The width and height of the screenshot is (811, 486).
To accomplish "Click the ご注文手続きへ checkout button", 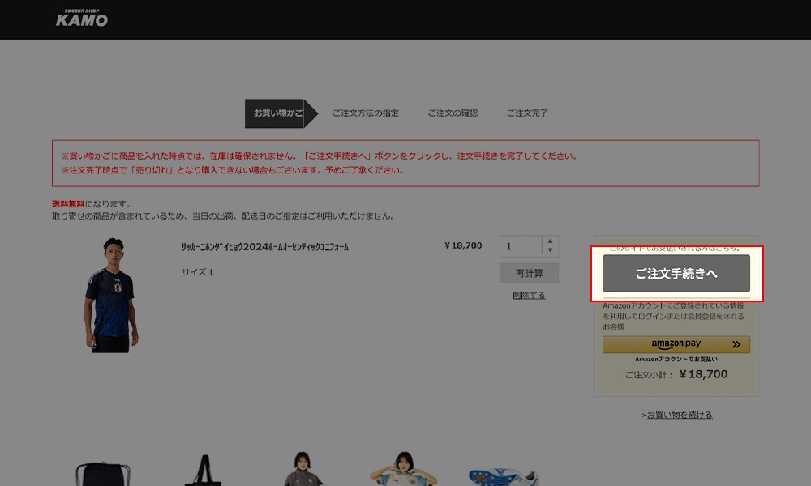I will pos(676,274).
